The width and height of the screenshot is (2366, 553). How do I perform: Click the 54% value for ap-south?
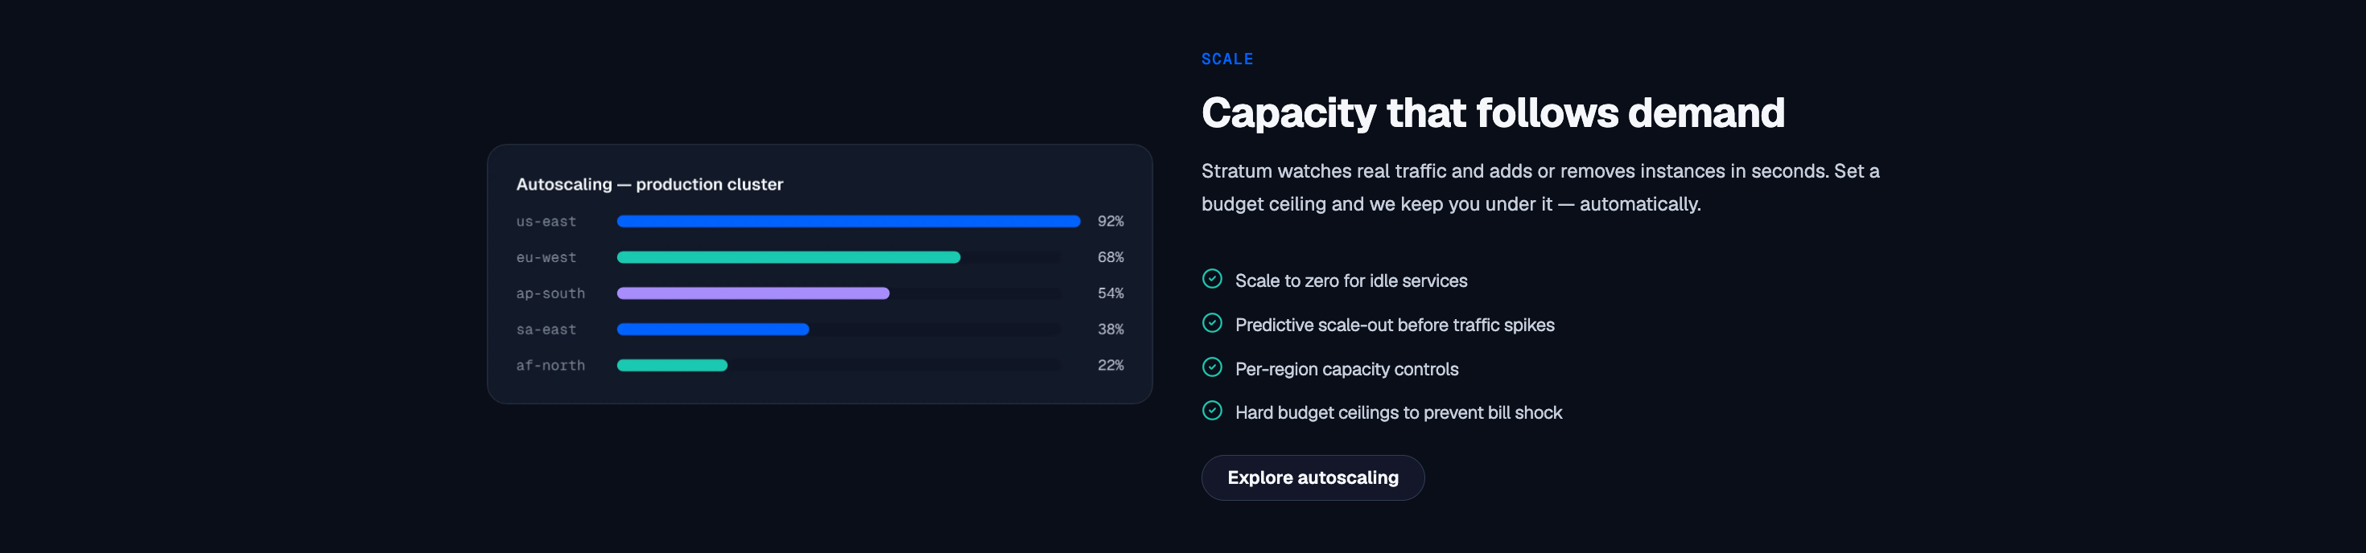(x=1111, y=293)
